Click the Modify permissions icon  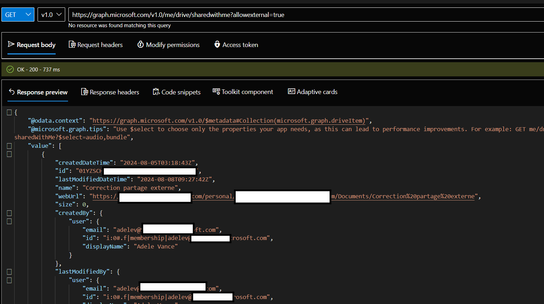click(141, 44)
